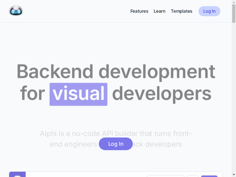Viewport: 236px width, 177px height.
Task: Click the purple logo tile in the preview panel
Action: (x=17, y=175)
